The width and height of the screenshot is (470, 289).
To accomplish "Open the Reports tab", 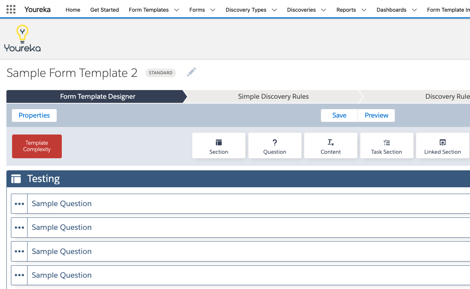I will pos(346,10).
